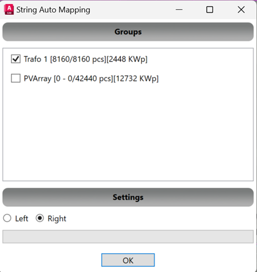Enable the PVArray group checkbox
257x272 pixels.
[16, 79]
